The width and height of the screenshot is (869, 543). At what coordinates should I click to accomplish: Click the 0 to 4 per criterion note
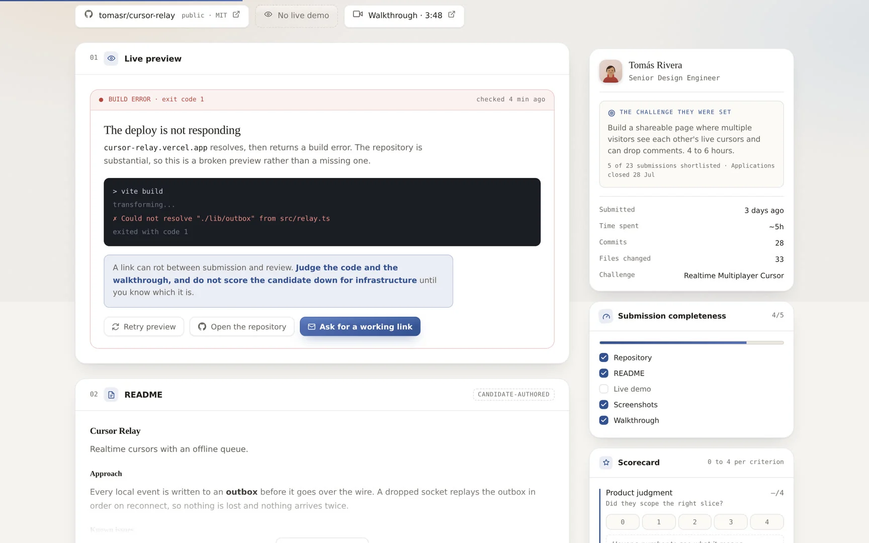tap(745, 462)
